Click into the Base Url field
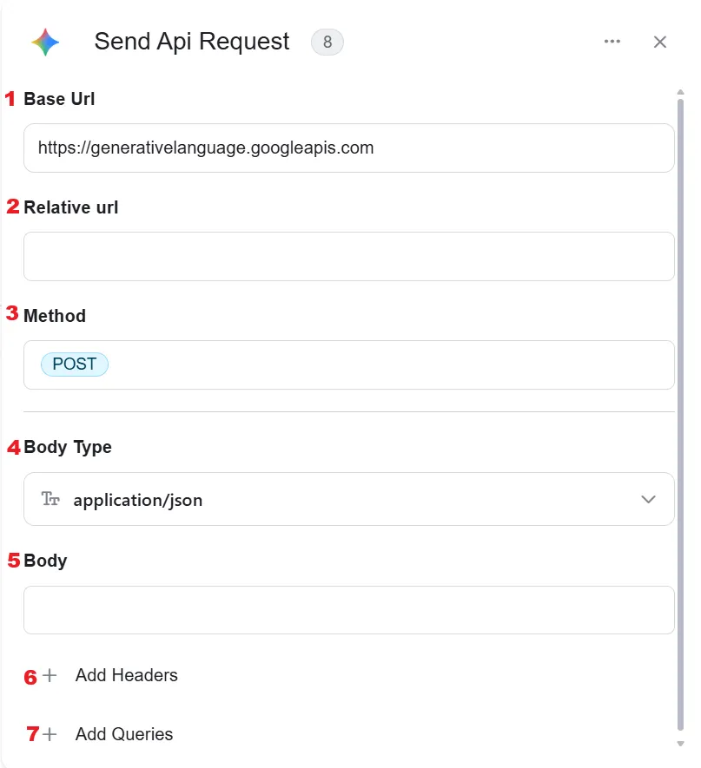This screenshot has height=768, width=701. coord(349,148)
